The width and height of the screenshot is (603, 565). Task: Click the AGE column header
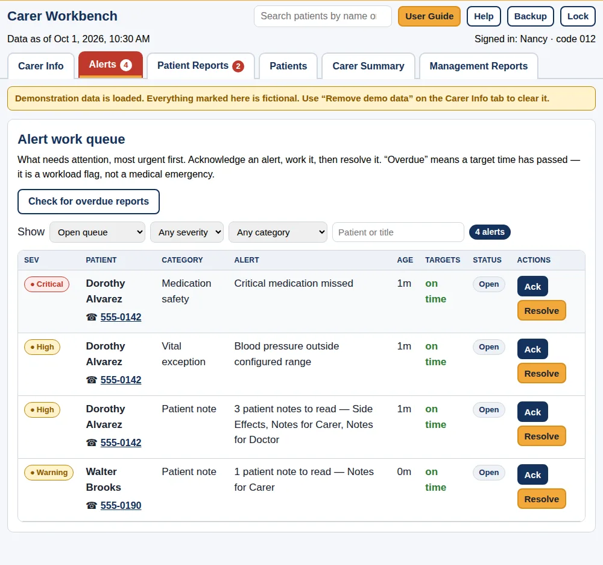click(405, 260)
